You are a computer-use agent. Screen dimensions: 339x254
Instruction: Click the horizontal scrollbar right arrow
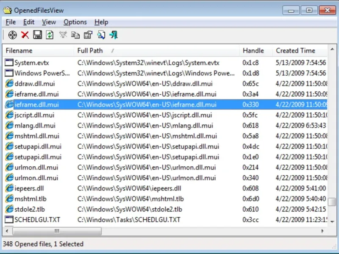(x=322, y=231)
